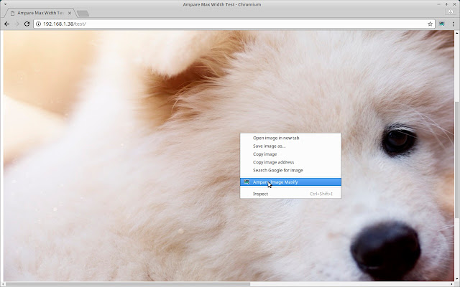The width and height of the screenshot is (460, 287).
Task: Click the horizontal scrollbar thumb
Action: 128,284
